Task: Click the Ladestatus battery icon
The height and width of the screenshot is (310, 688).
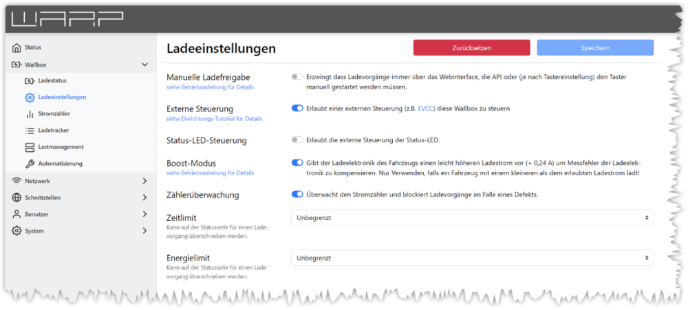Action: (30, 80)
